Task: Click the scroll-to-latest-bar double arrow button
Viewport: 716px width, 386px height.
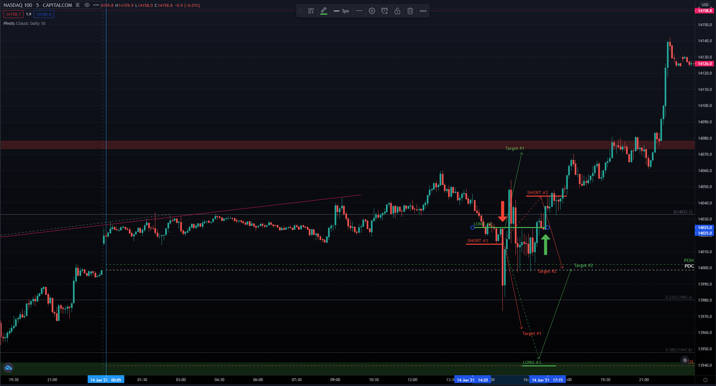Action: (685, 360)
